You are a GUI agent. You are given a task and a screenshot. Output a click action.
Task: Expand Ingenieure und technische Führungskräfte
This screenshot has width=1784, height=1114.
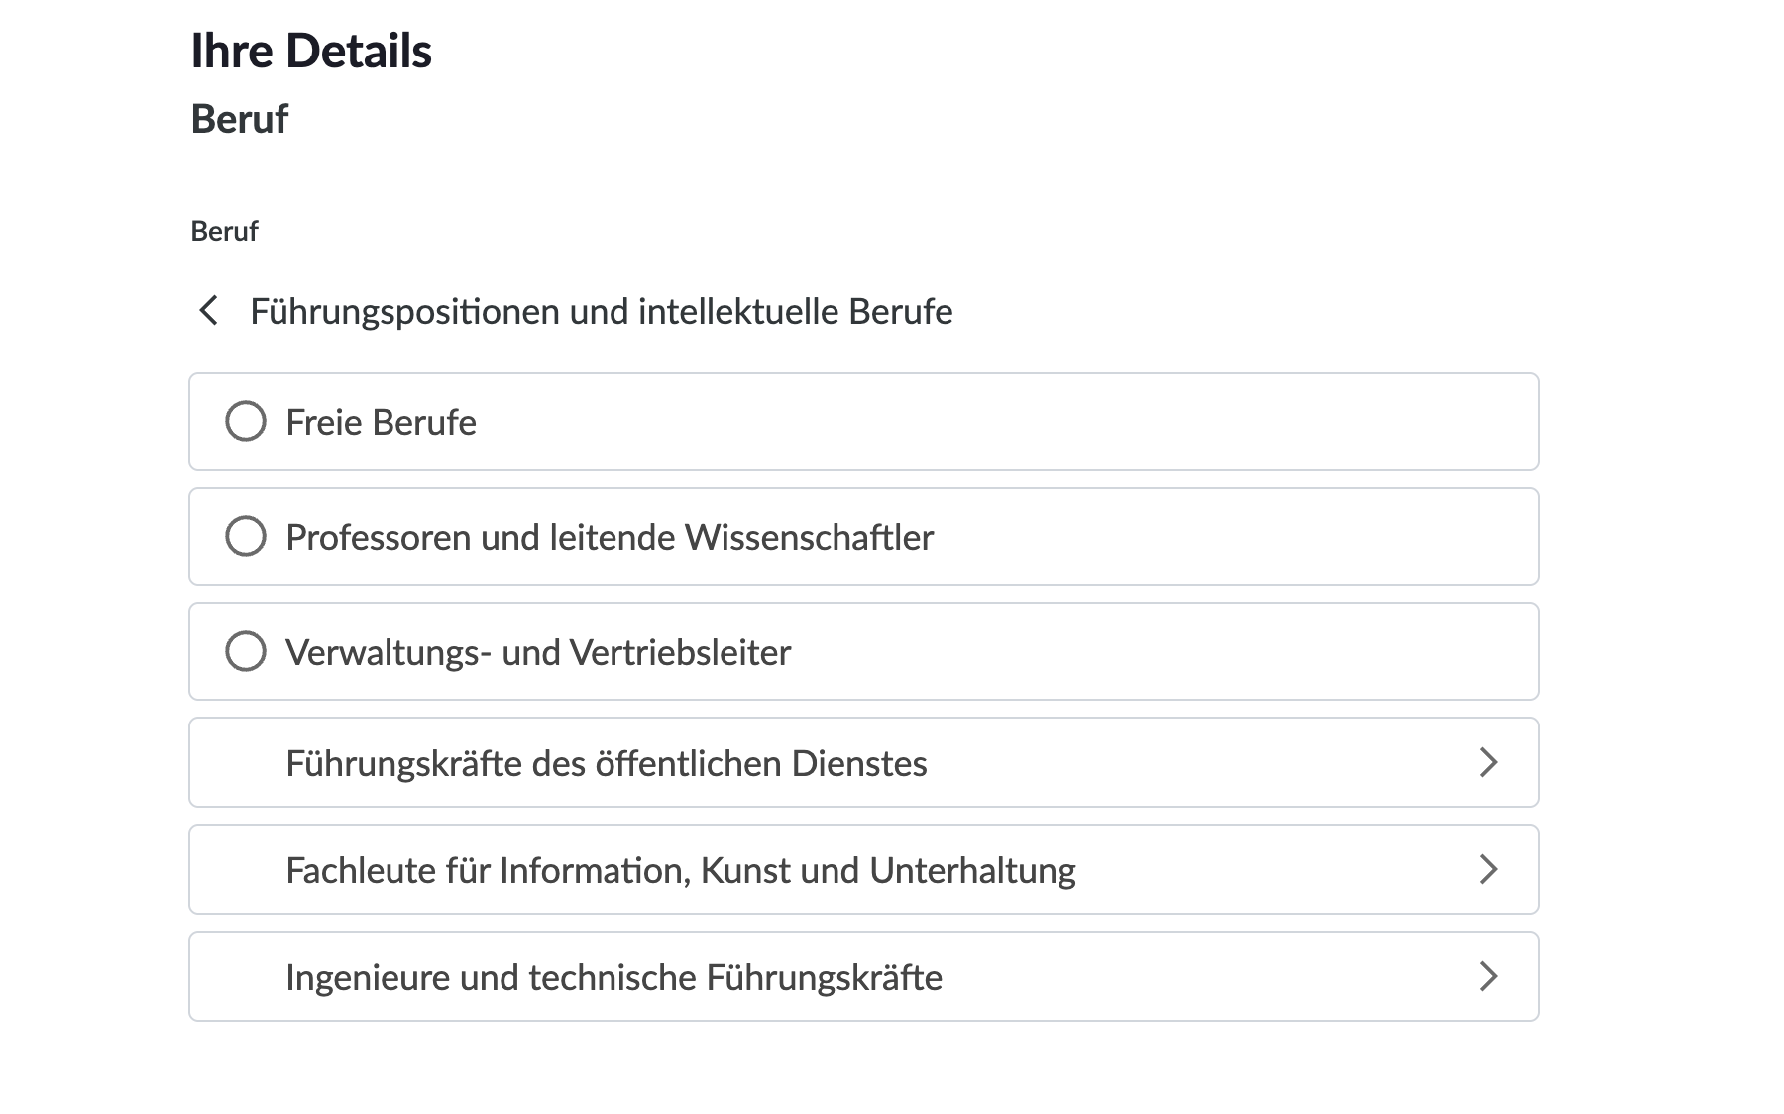point(862,976)
